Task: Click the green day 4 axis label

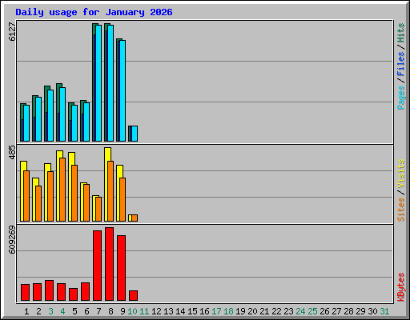Action: (62, 311)
